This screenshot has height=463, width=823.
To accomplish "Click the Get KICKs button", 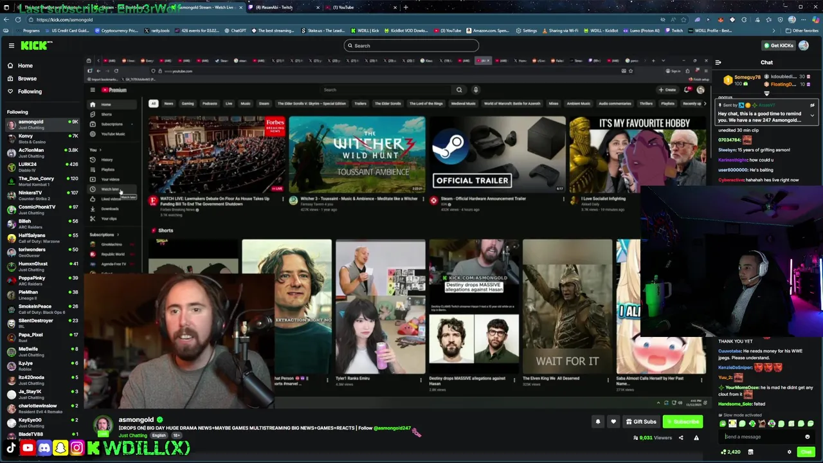I will pyautogui.click(x=778, y=46).
